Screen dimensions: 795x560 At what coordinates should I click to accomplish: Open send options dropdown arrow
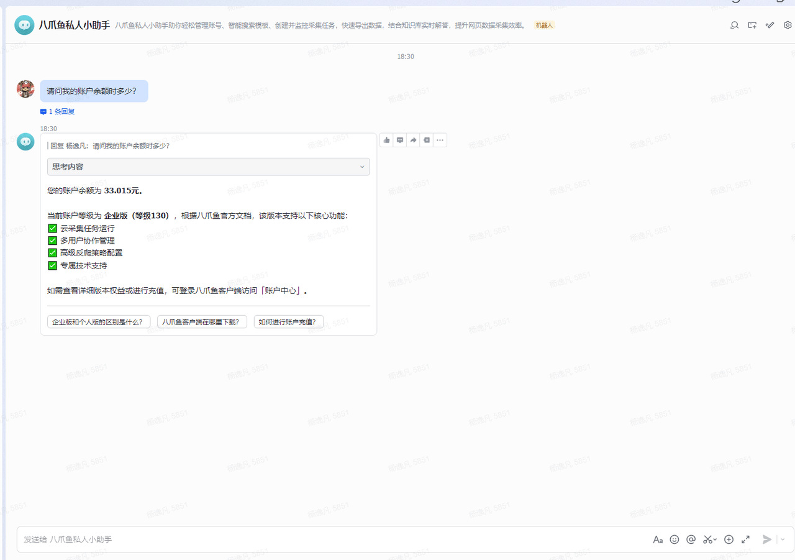click(783, 539)
